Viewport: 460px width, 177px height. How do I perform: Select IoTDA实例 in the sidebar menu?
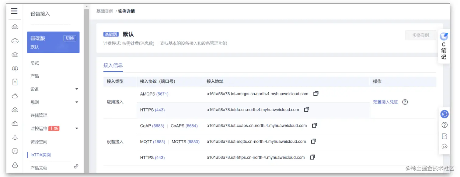coord(40,155)
